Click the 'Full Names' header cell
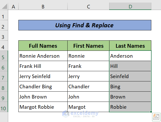Screen dimensions: 161x122 [43, 46]
